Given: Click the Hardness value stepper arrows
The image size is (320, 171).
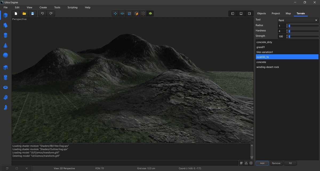Looking at the screenshot, I should (x=287, y=31).
